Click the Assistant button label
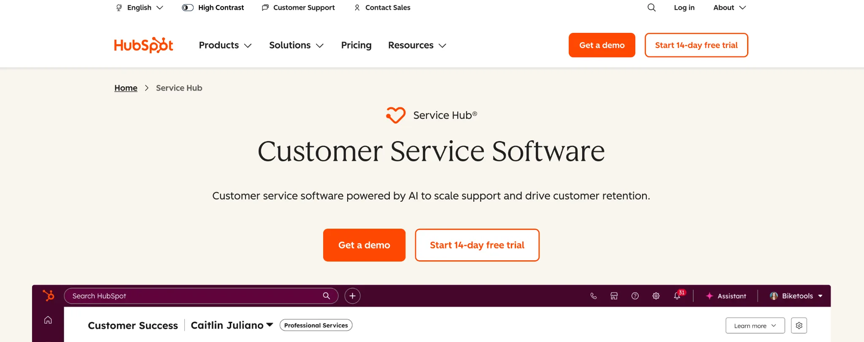This screenshot has width=864, height=342. (x=732, y=296)
